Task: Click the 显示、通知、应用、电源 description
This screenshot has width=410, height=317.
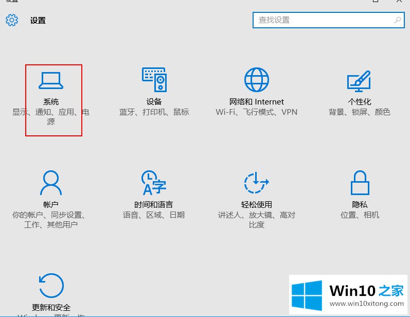Action: click(x=51, y=117)
